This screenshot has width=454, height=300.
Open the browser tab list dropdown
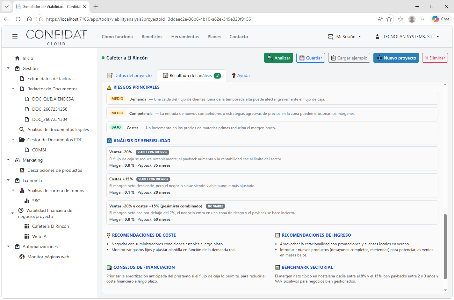pos(6,6)
